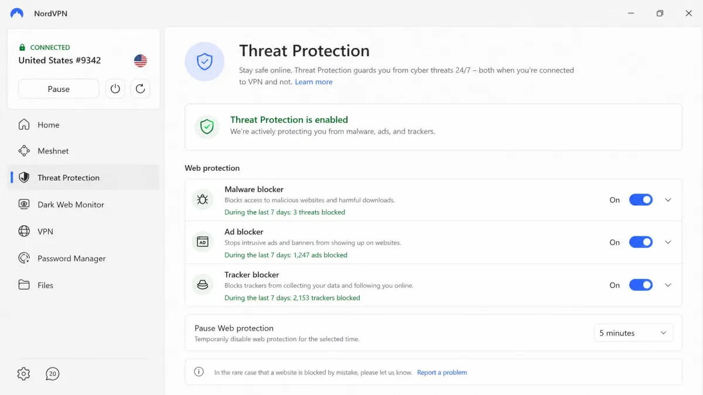This screenshot has height=395, width=703.
Task: Click the United States flag icon
Action: click(x=141, y=60)
